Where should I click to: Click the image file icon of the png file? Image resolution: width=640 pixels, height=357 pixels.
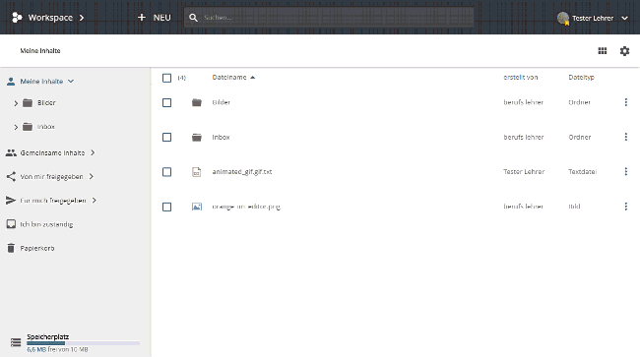(x=197, y=207)
